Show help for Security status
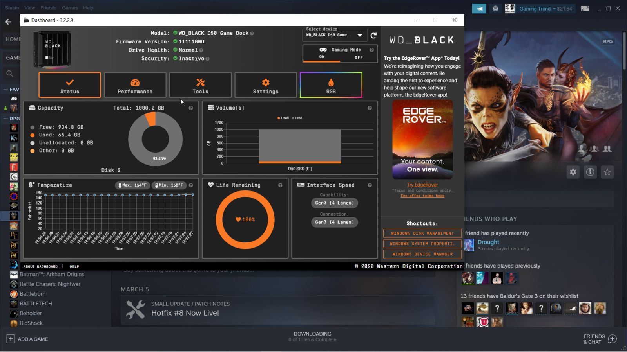Screen dimensions: 627x352 (x=207, y=59)
